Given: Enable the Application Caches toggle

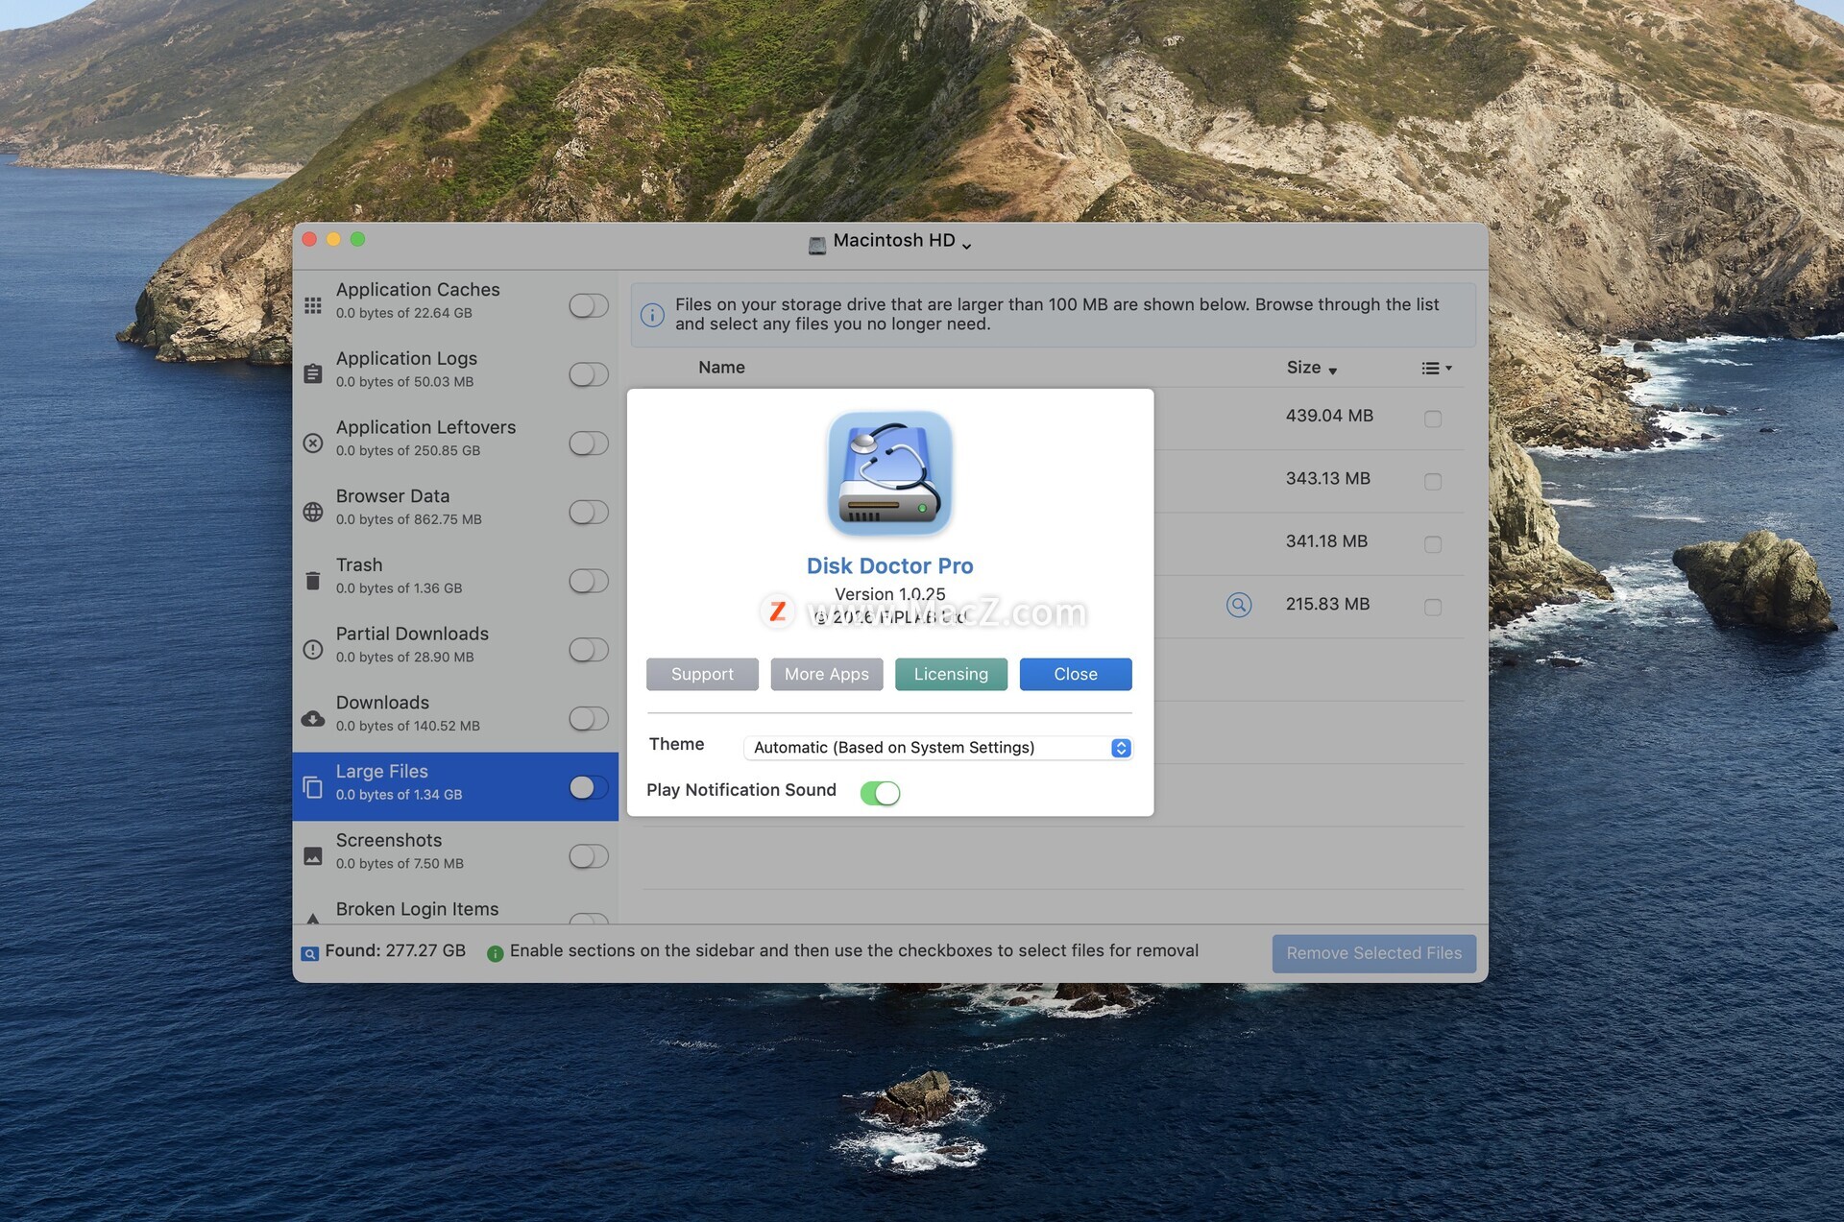Looking at the screenshot, I should pyautogui.click(x=588, y=305).
